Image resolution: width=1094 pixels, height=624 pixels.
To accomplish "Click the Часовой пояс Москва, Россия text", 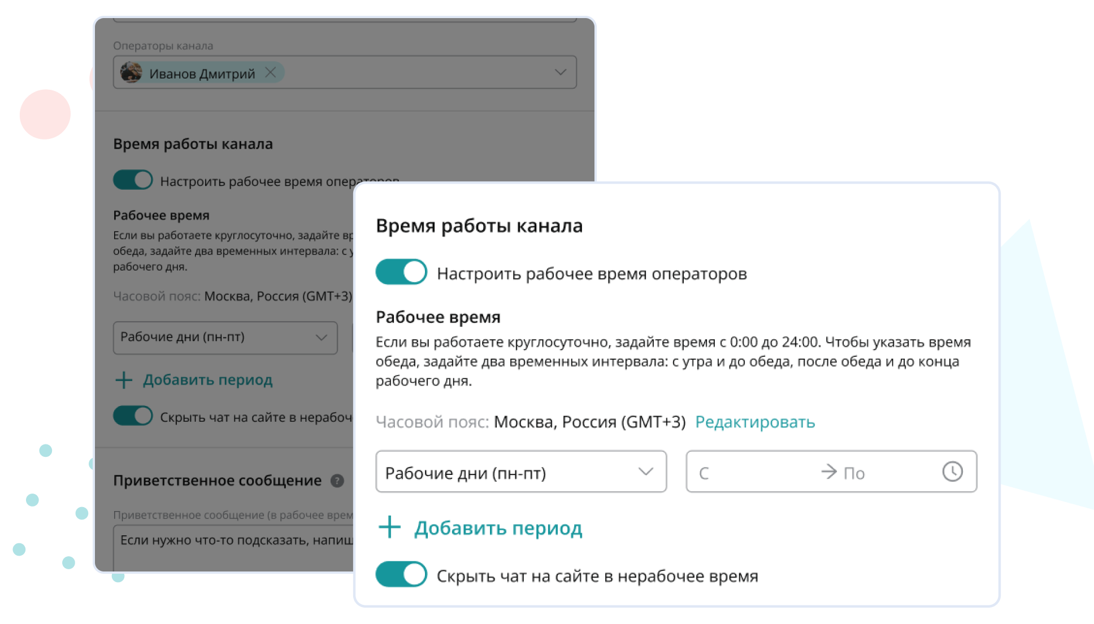I will click(x=531, y=421).
